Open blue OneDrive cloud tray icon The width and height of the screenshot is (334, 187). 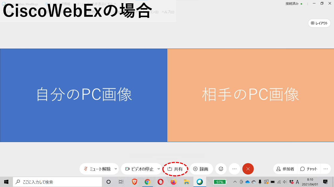tap(248, 182)
